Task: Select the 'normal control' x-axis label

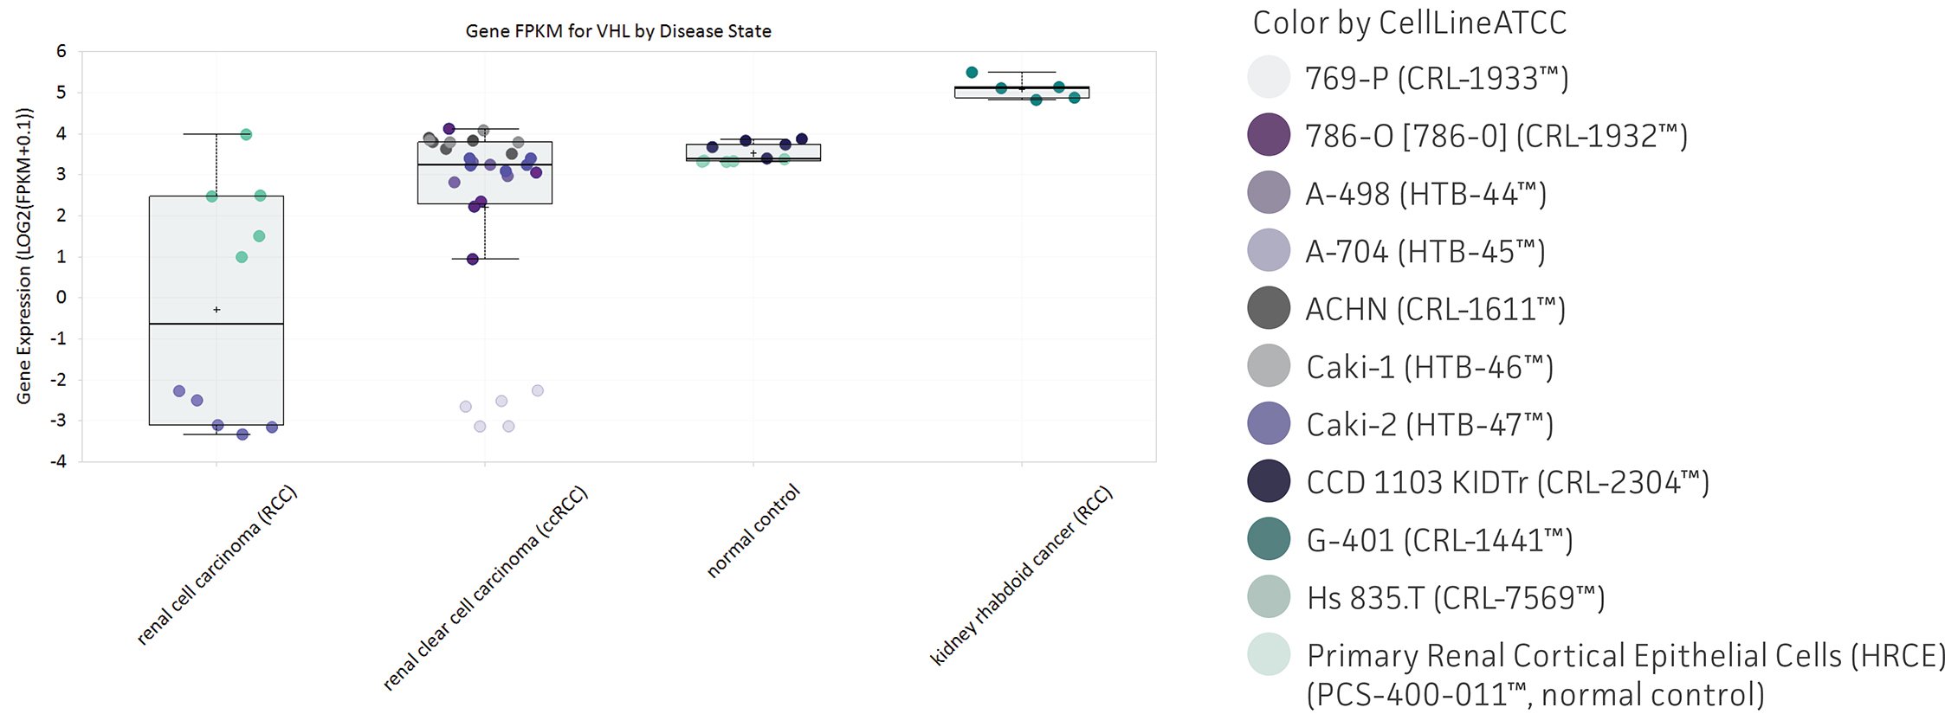Action: pos(753,531)
